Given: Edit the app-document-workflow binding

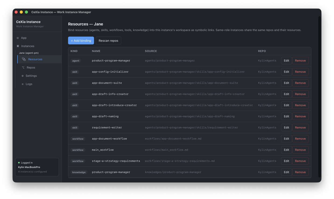Looking at the screenshot, I should [x=286, y=139].
